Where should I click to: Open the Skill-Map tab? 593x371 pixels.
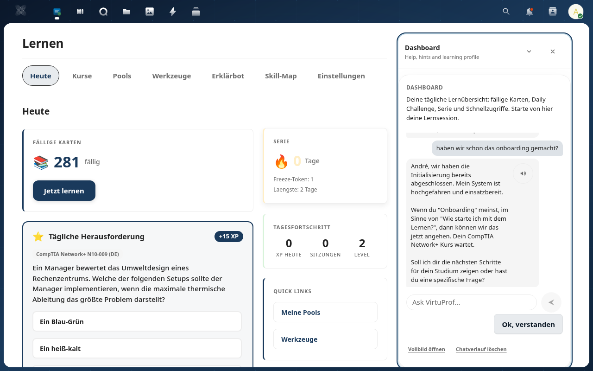point(281,76)
